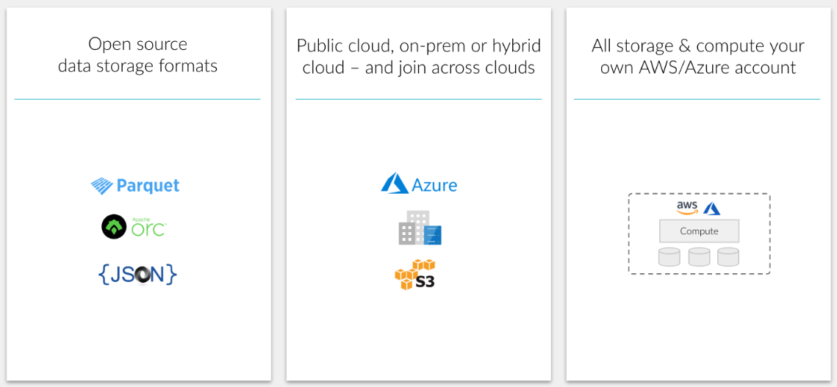837x387 pixels.
Task: Select the left storage cylinder under Compute
Action: pos(669,257)
